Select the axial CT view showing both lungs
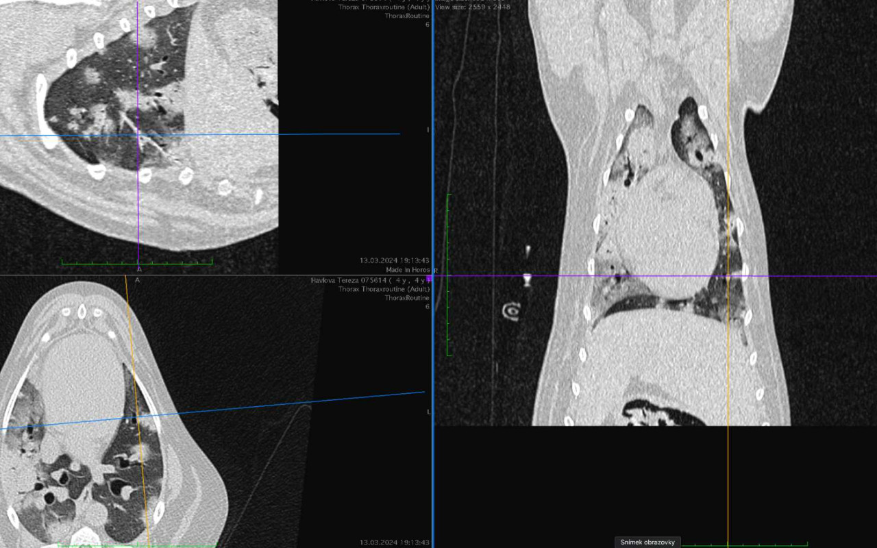 215,412
